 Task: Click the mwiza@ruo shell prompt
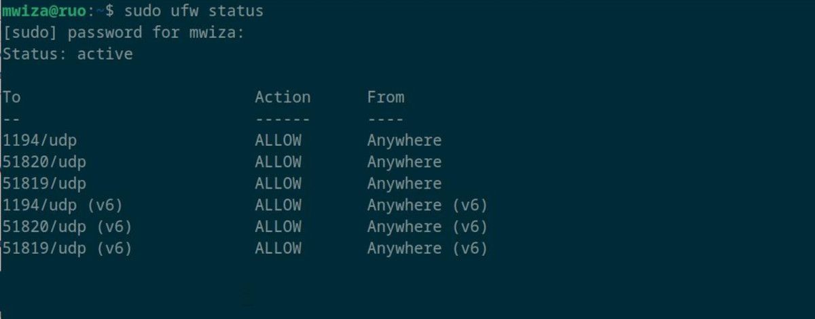pyautogui.click(x=51, y=12)
